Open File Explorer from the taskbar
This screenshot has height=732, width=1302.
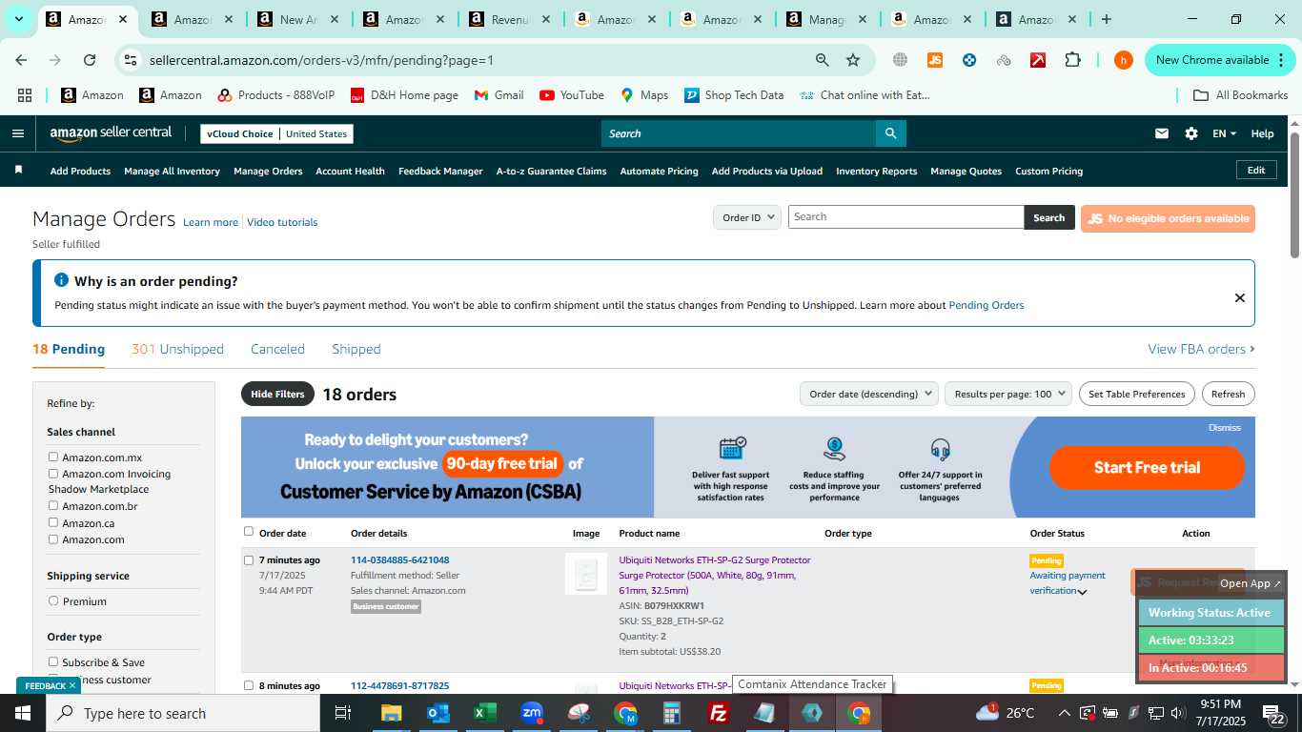[392, 713]
